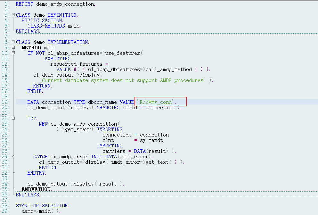Click 'amdp_error->get_text( )' call
The width and height of the screenshot is (318, 215).
(x=144, y=162)
